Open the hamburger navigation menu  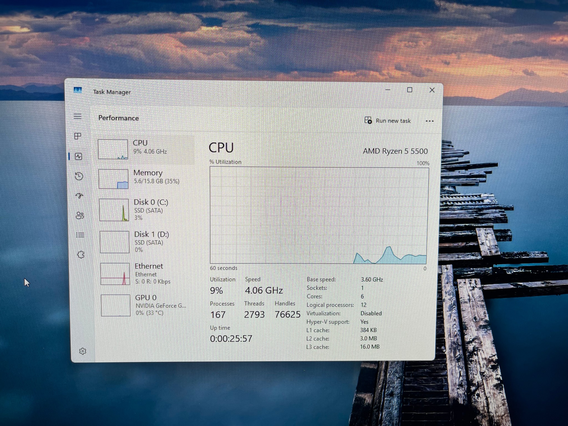pos(78,116)
